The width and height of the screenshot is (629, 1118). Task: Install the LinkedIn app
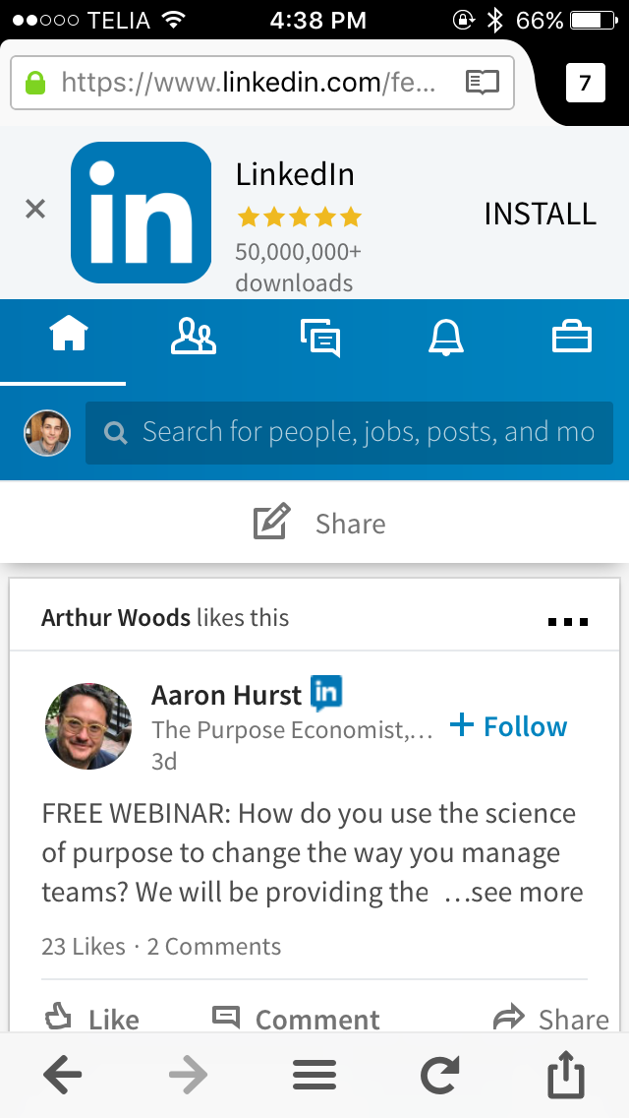click(540, 214)
